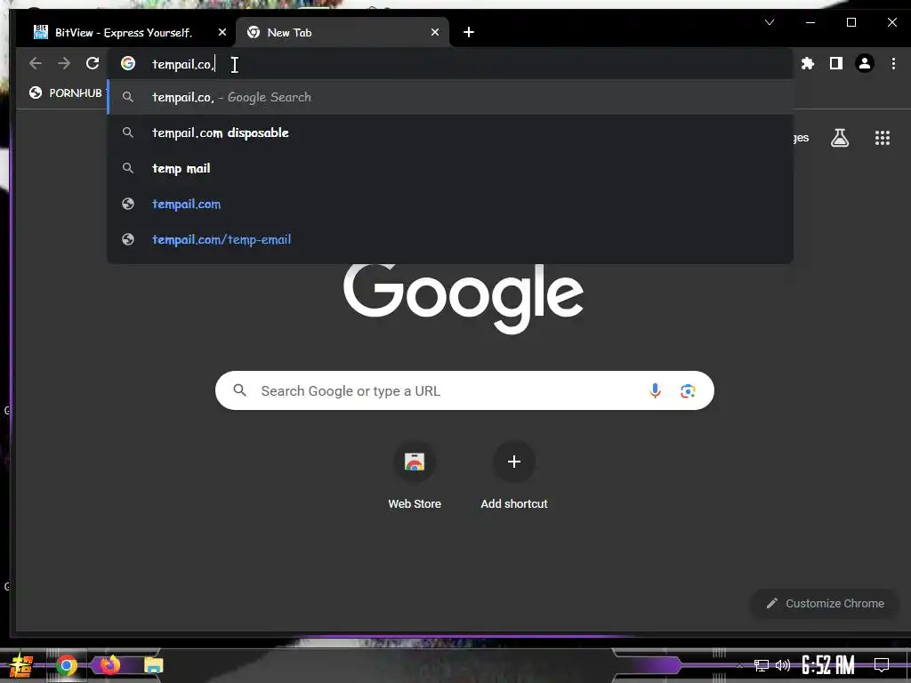Focus the 'Search Google or type a URL' box

(x=464, y=391)
